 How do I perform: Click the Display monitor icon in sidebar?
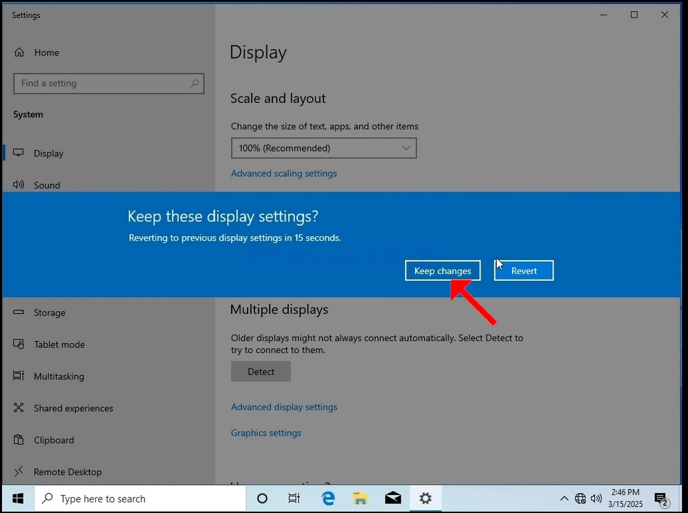click(x=19, y=152)
